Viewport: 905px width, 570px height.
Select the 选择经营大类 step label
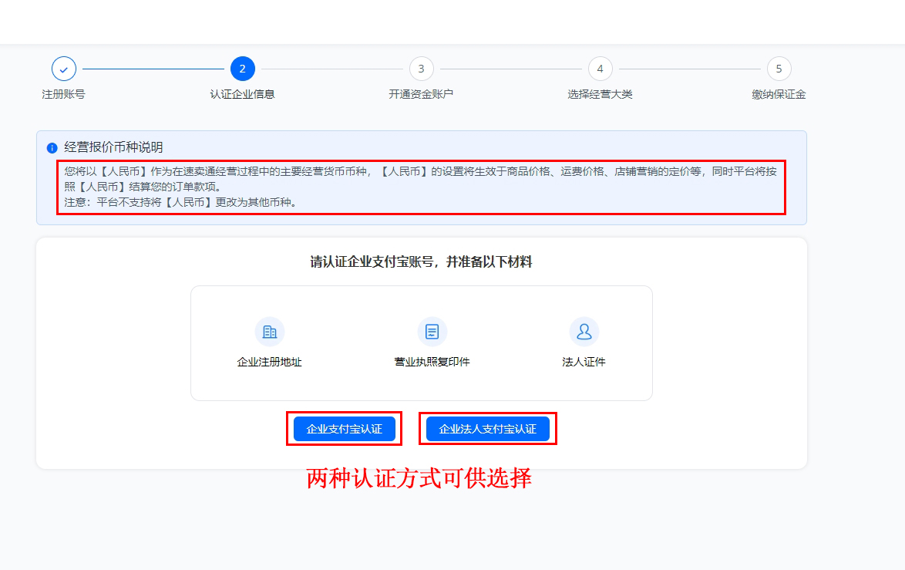click(600, 94)
